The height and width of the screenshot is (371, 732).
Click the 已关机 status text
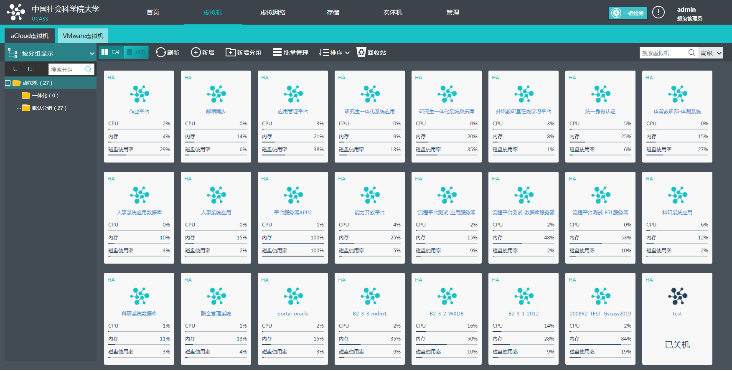[x=677, y=345]
